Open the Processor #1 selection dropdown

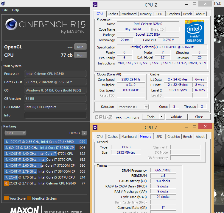pos(133,107)
